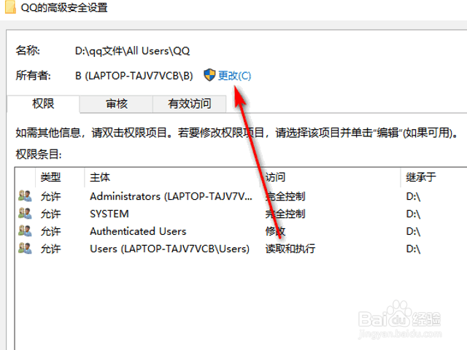Click the folder icon in the title bar
The image size is (467, 350).
[10, 7]
